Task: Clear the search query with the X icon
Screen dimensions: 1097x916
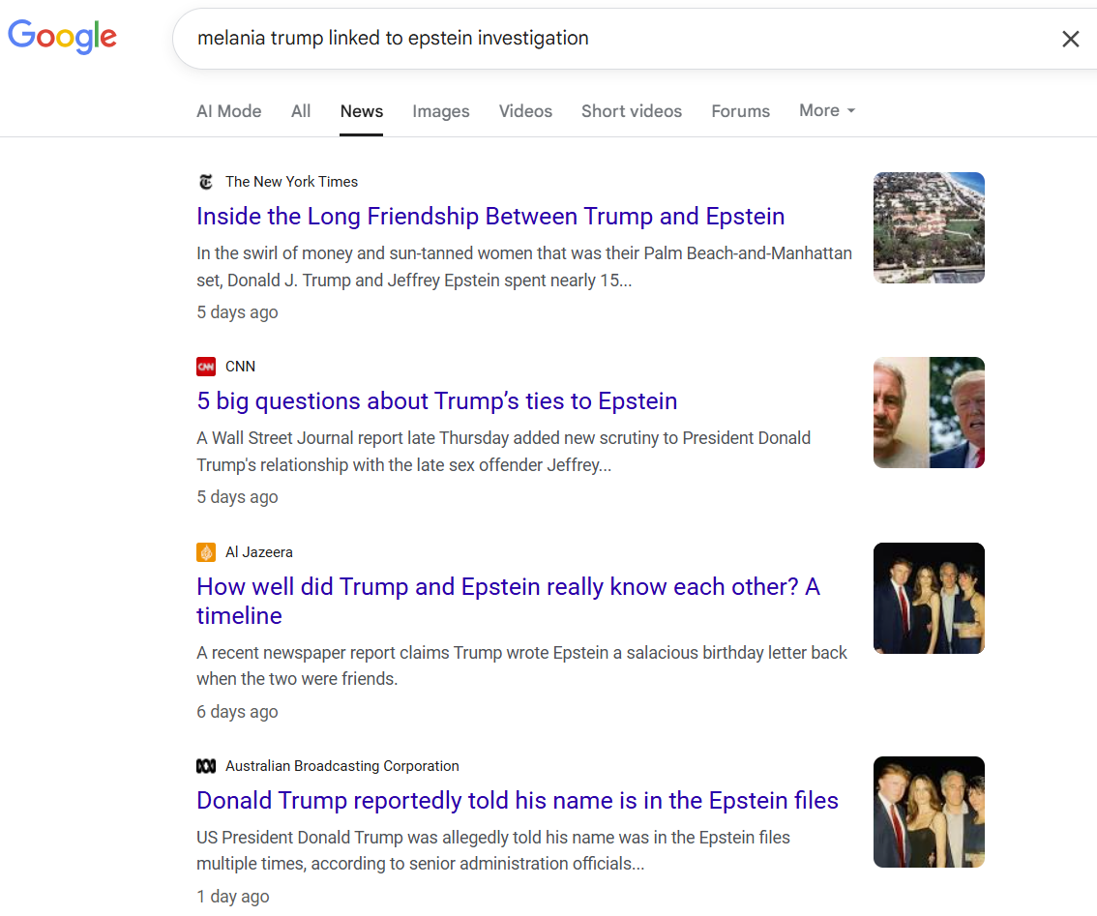Action: [1071, 40]
